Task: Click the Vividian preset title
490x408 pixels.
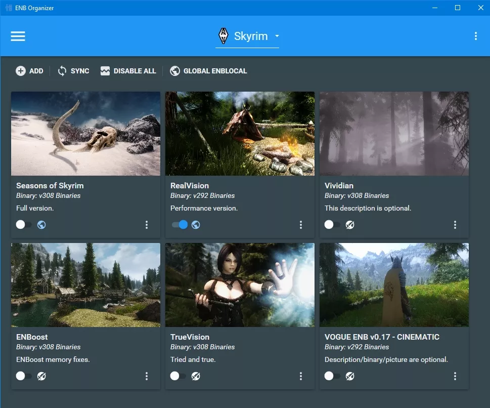Action: (x=339, y=186)
